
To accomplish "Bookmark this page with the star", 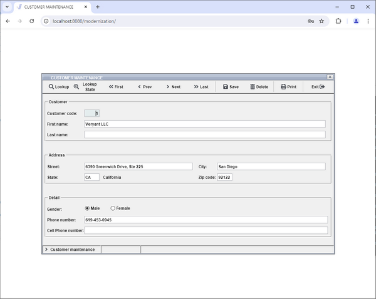I will coord(321,21).
